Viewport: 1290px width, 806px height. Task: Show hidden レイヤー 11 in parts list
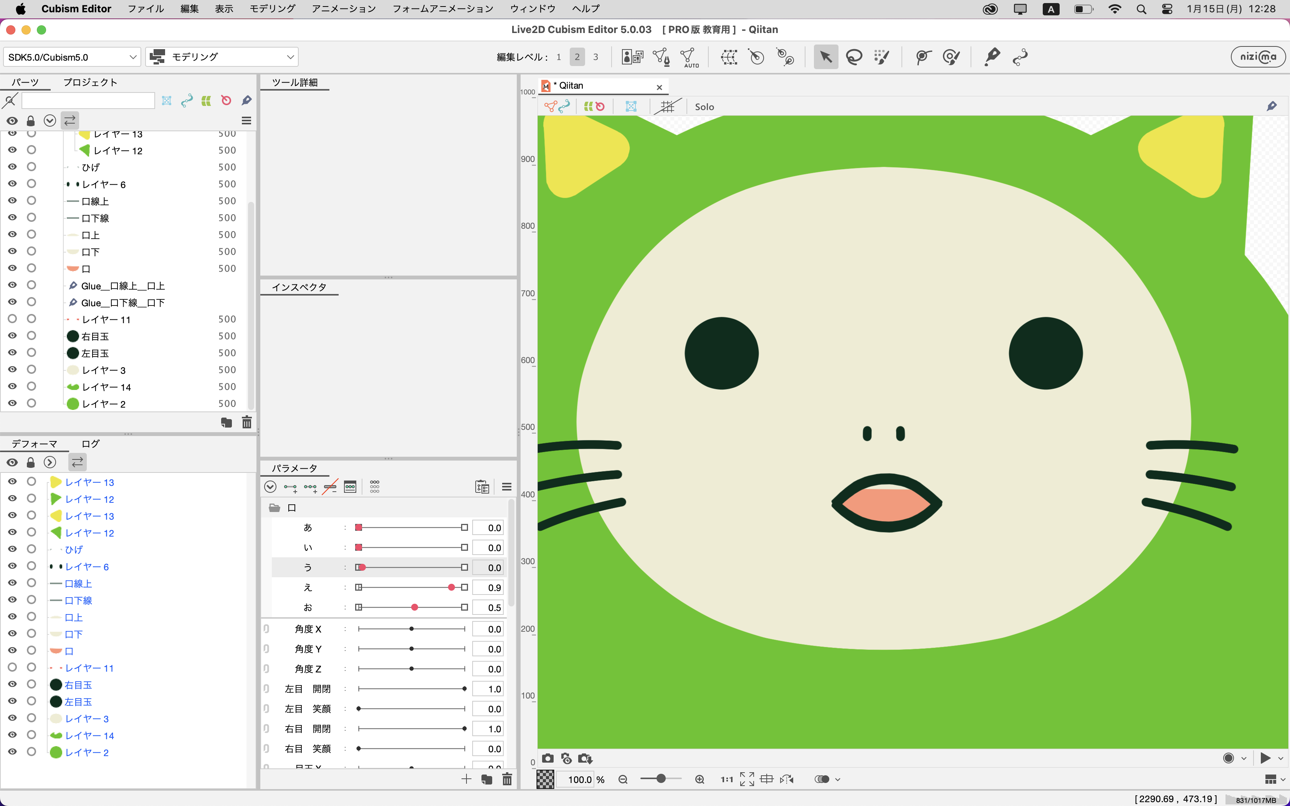(12, 319)
